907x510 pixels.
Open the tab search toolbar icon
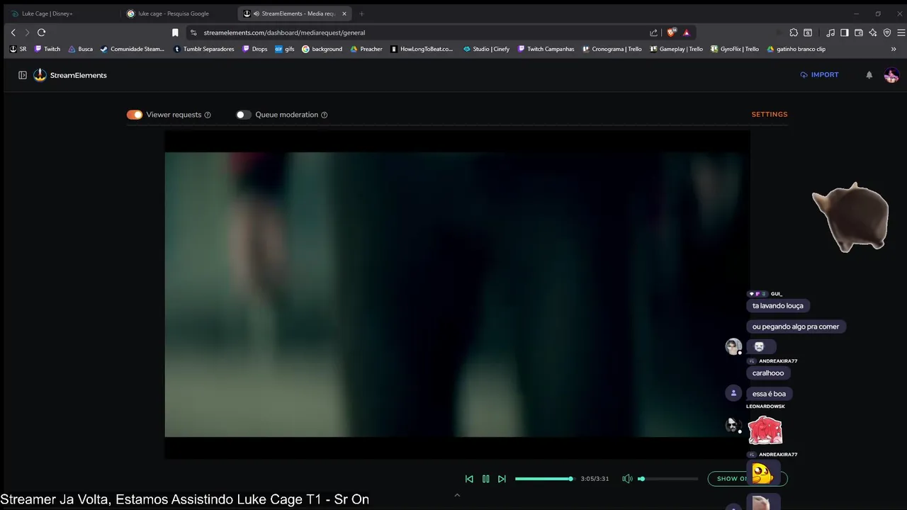click(808, 33)
